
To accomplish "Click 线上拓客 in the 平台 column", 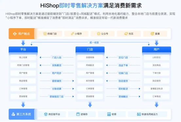I will [23, 57].
